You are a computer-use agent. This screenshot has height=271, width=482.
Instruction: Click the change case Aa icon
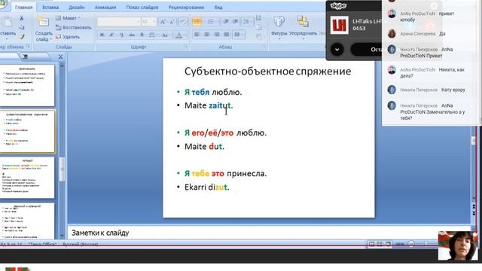tap(165, 35)
